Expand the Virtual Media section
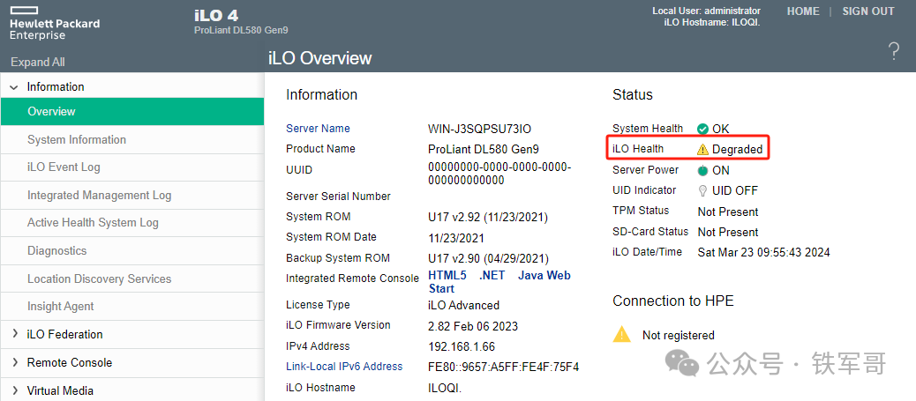 15,390
